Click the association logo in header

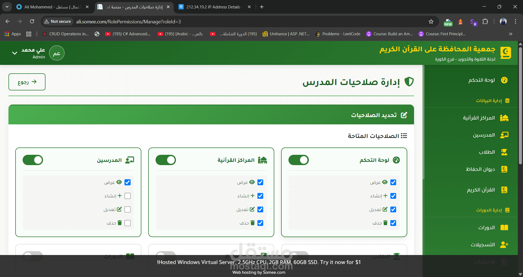coord(506,53)
